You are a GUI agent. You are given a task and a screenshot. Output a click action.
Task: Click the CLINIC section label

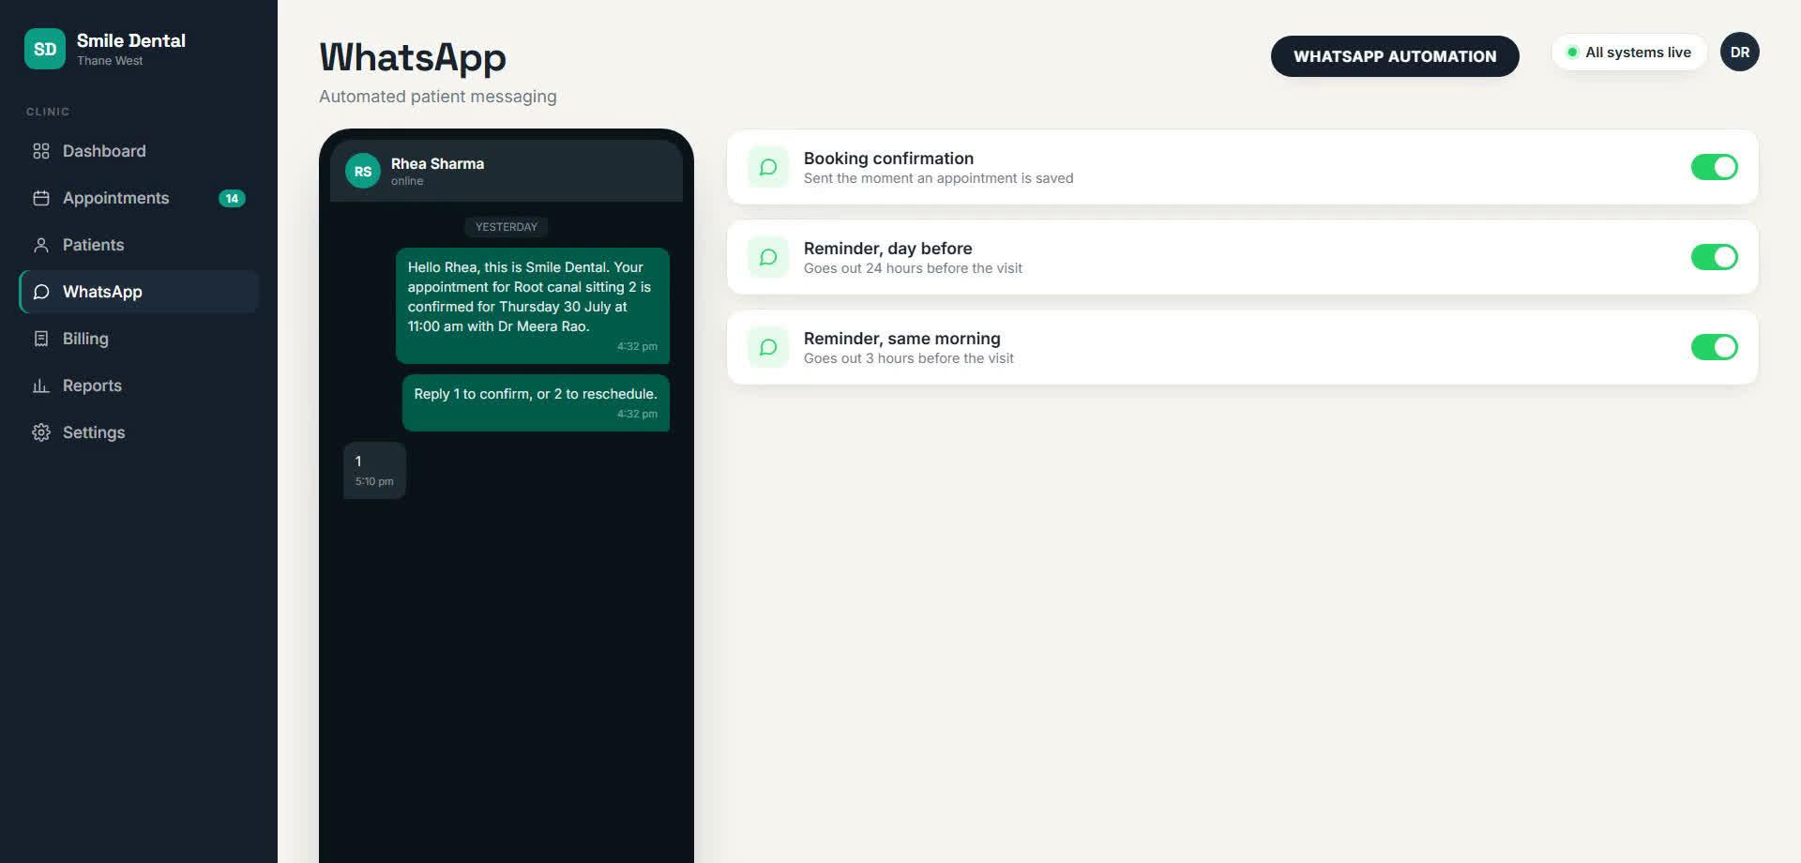tap(48, 112)
